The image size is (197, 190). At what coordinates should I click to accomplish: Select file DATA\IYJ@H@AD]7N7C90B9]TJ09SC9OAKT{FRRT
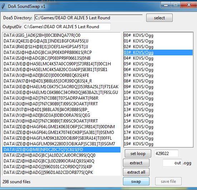(61, 121)
